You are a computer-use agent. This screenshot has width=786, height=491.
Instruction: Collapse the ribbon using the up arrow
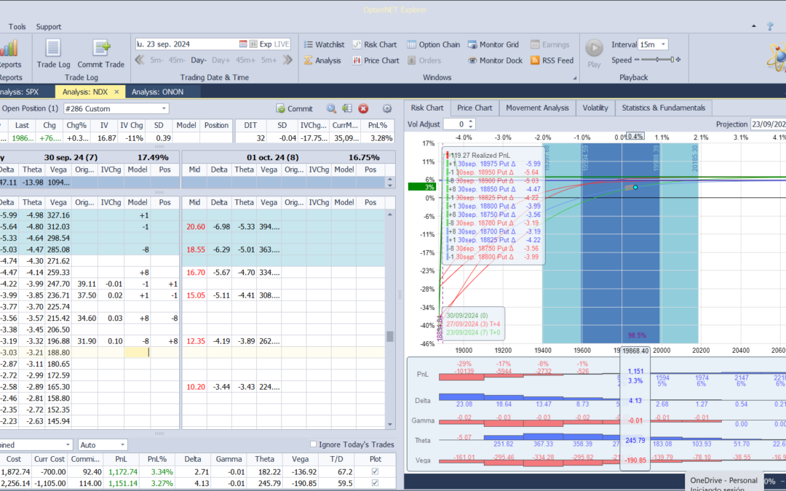point(754,26)
